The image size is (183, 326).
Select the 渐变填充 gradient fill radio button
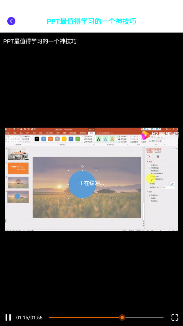point(150,171)
